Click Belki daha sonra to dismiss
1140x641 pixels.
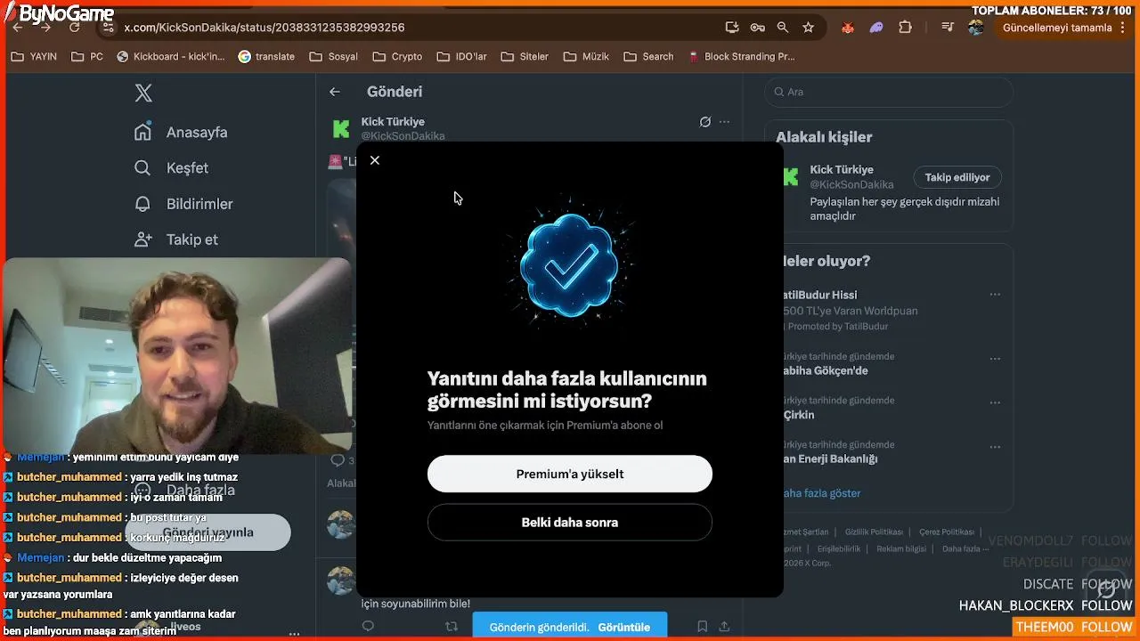570,523
